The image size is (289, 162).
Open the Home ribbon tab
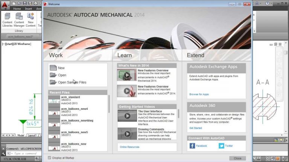point(17,9)
